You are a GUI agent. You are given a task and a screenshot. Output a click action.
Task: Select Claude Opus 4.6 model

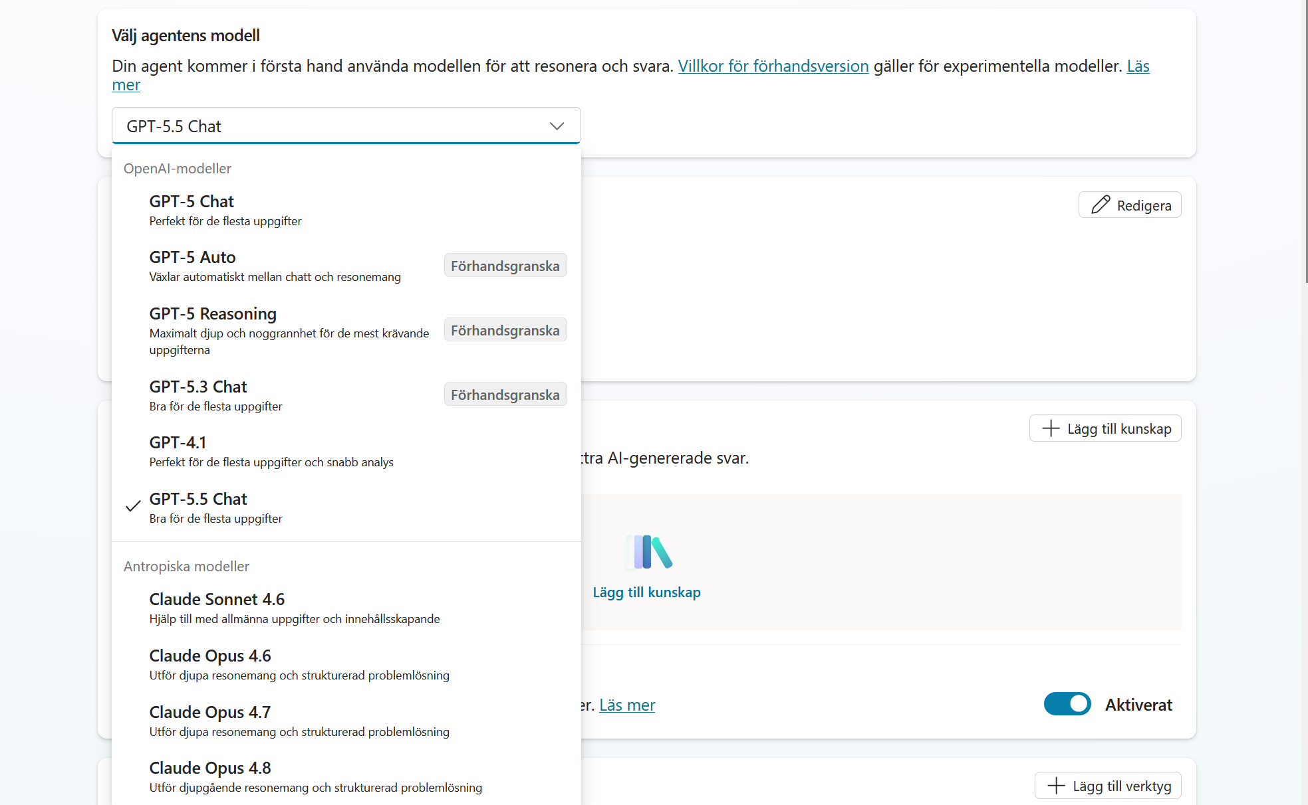[346, 665]
